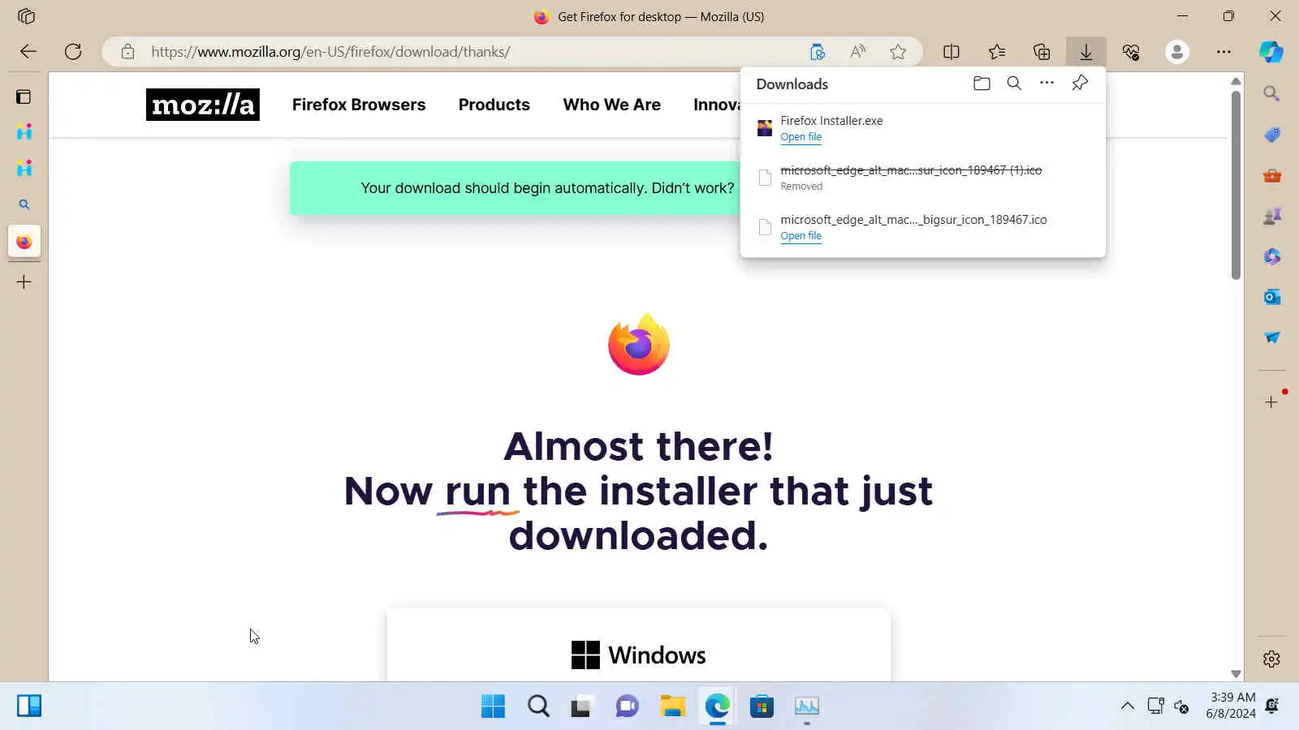The height and width of the screenshot is (730, 1299).
Task: Open the clock and date
Action: tap(1232, 706)
